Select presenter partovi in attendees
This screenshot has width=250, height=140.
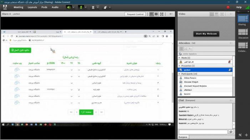click(205, 70)
